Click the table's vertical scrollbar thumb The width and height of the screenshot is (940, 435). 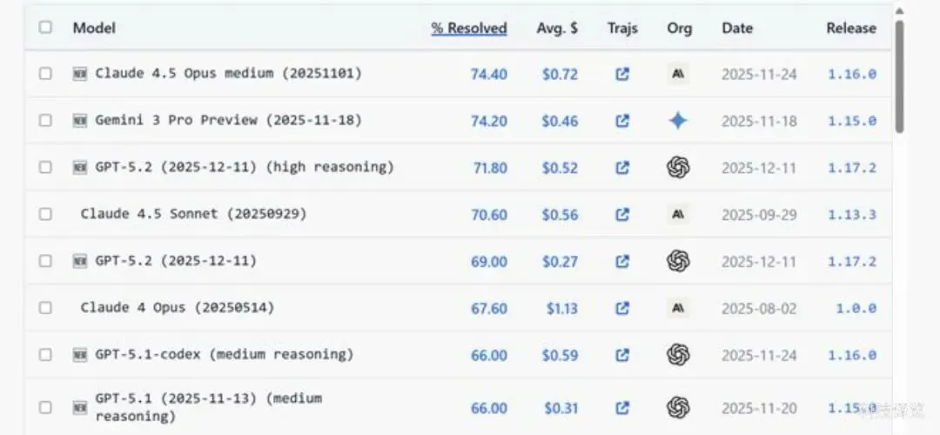[x=899, y=77]
